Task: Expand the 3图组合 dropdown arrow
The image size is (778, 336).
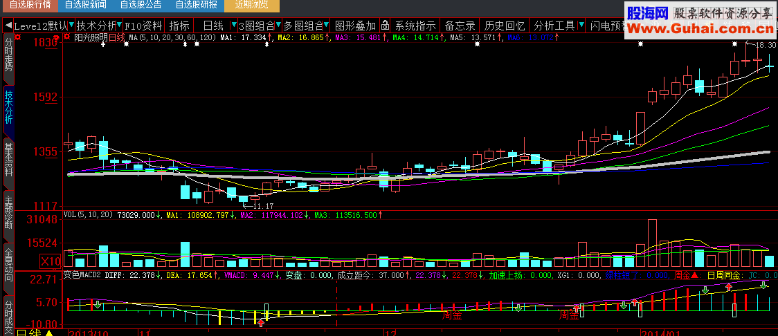Action: pyautogui.click(x=278, y=25)
